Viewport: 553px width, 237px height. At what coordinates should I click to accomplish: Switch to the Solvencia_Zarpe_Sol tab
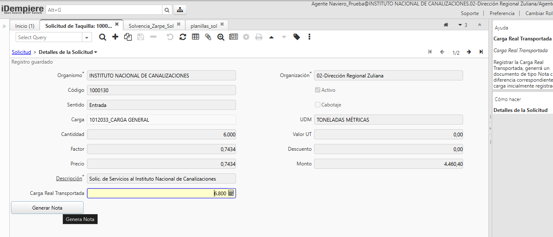pos(151,26)
